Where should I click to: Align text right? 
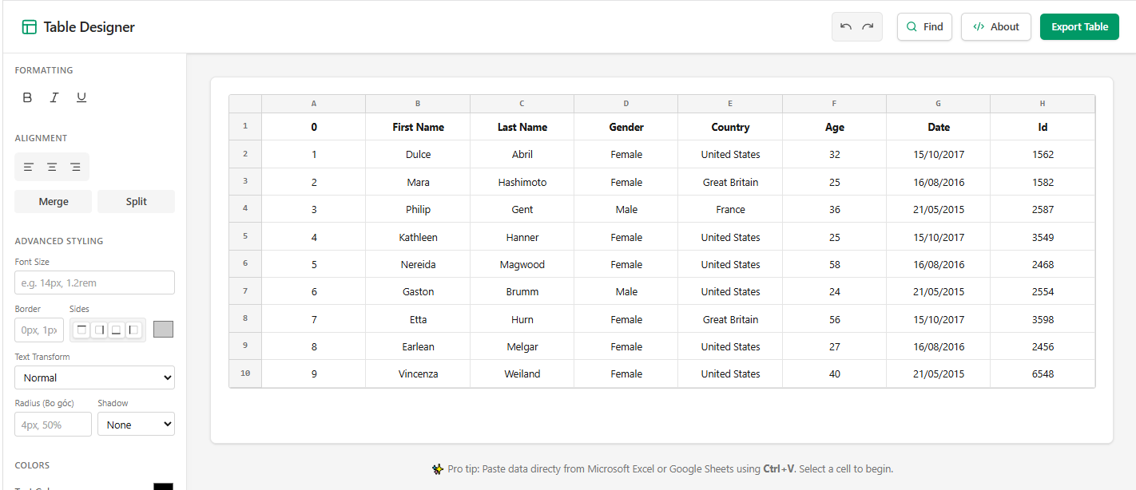75,167
